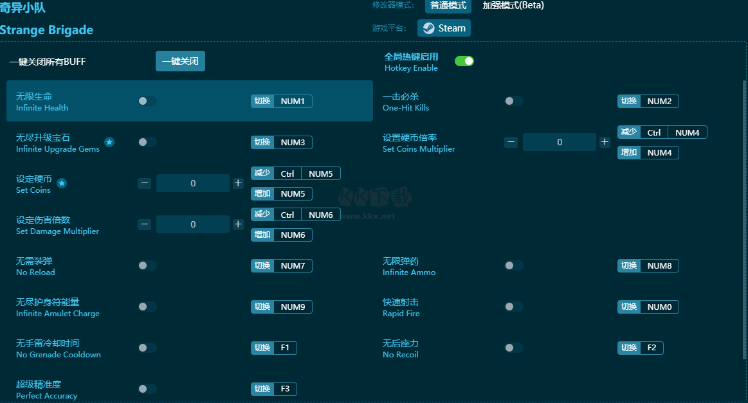Click the 一键关闭所有BUFF label
Image resolution: width=748 pixels, height=403 pixels.
(x=48, y=62)
